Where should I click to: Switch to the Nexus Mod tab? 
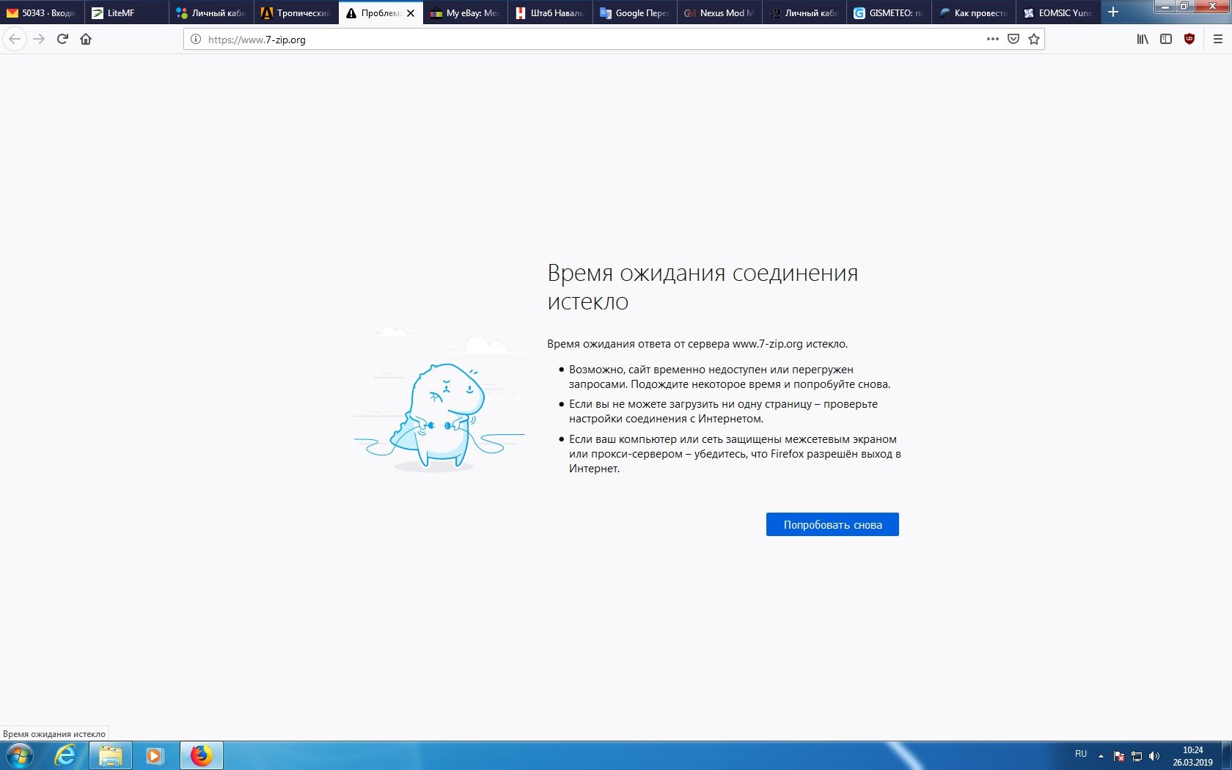719,13
